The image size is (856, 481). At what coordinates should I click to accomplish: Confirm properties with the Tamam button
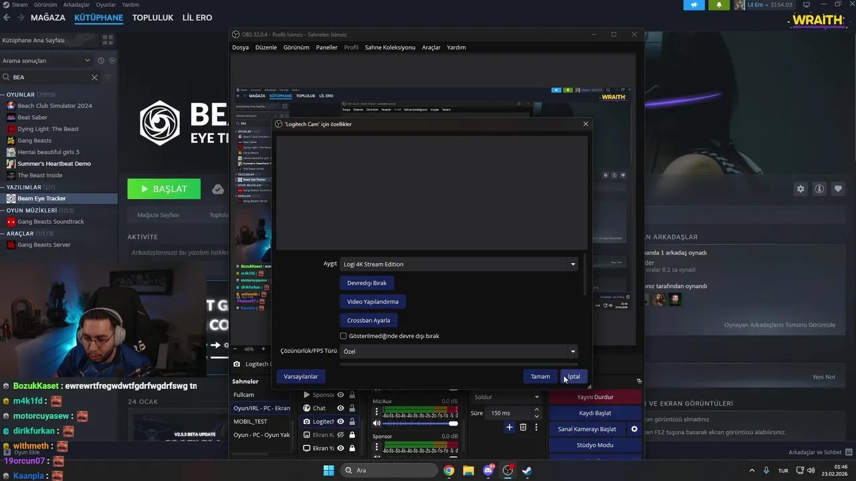tap(540, 377)
